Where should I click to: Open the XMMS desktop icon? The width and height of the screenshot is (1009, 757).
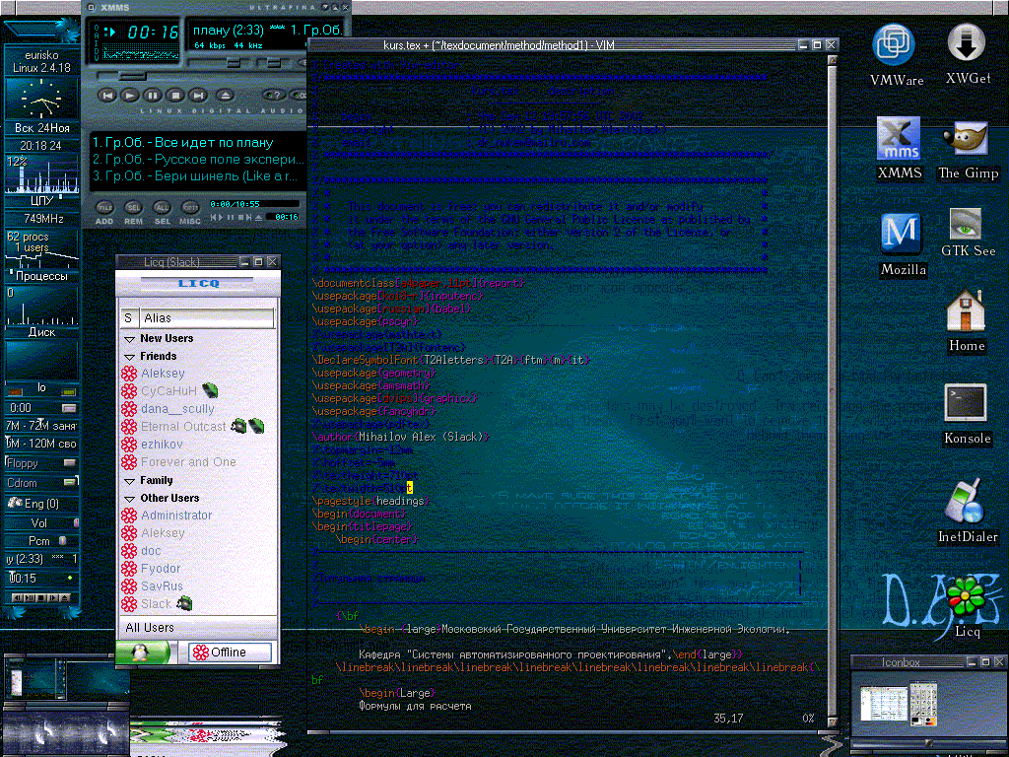tap(899, 148)
